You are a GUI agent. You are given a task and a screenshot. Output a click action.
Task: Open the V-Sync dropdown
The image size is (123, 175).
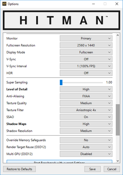[x=86, y=59]
